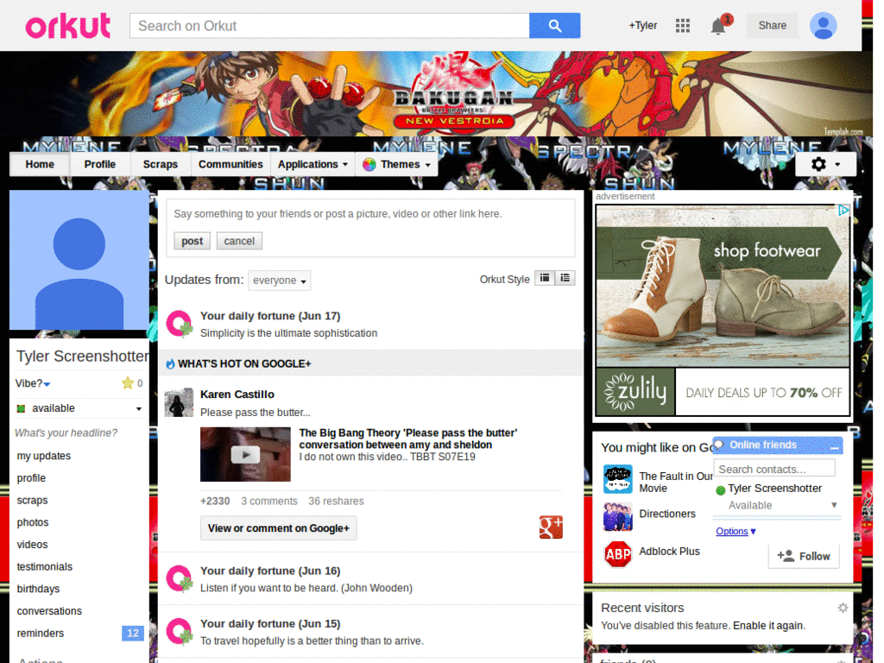The image size is (884, 663).
Task: Click 'Enable it again' link
Action: [x=769, y=625]
